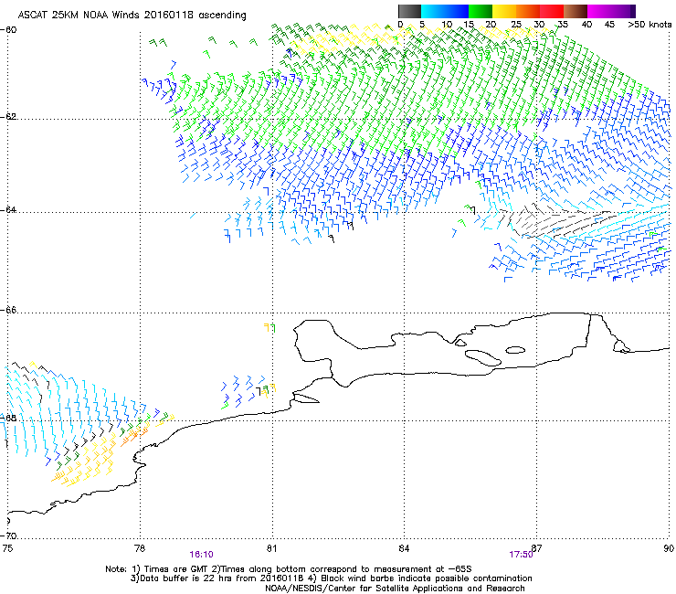Click the purple time label 16:10
Viewport: 676px width, 594px height.
pos(201,555)
